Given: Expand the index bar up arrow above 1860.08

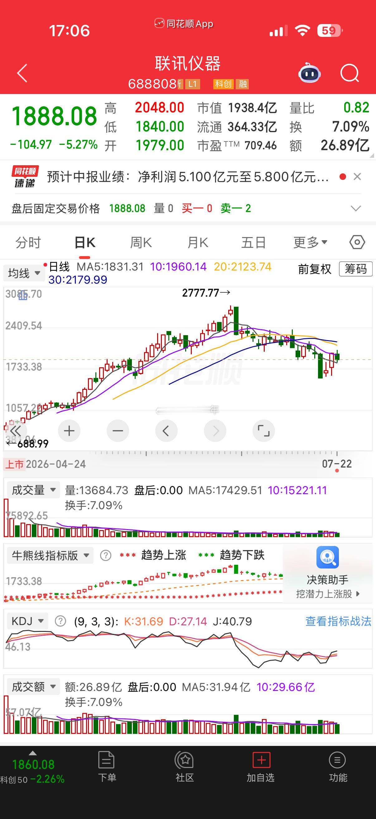Looking at the screenshot, I should tap(33, 753).
